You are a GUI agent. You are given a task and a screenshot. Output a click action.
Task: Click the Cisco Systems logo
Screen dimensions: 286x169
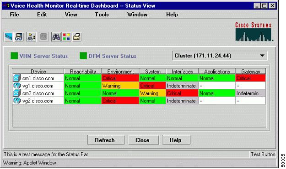(254, 31)
